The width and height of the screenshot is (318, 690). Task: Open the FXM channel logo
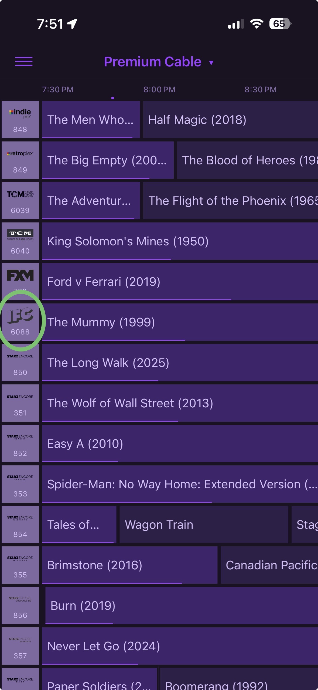click(x=20, y=278)
